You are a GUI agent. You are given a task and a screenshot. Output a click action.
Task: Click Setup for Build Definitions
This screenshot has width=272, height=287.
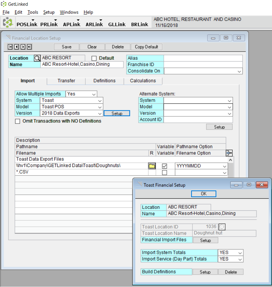point(205,272)
